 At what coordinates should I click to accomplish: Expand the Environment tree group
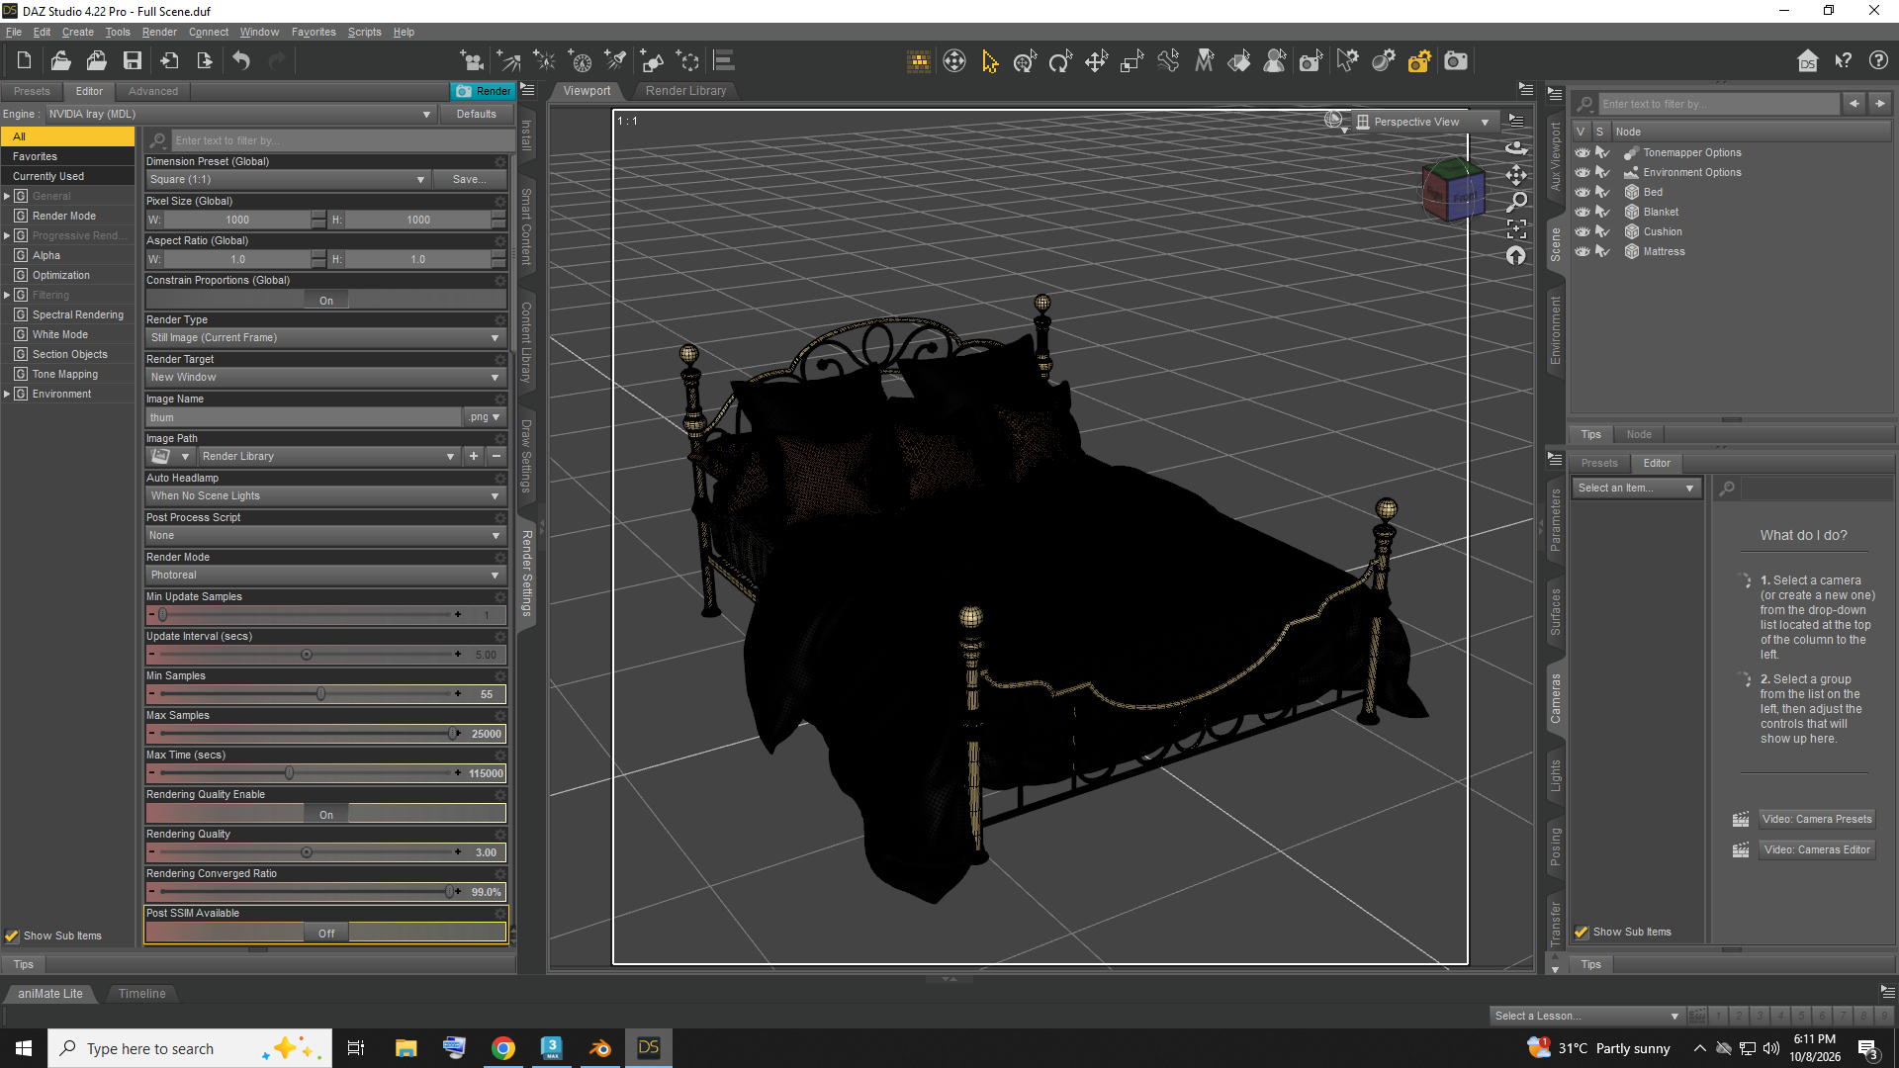(7, 394)
